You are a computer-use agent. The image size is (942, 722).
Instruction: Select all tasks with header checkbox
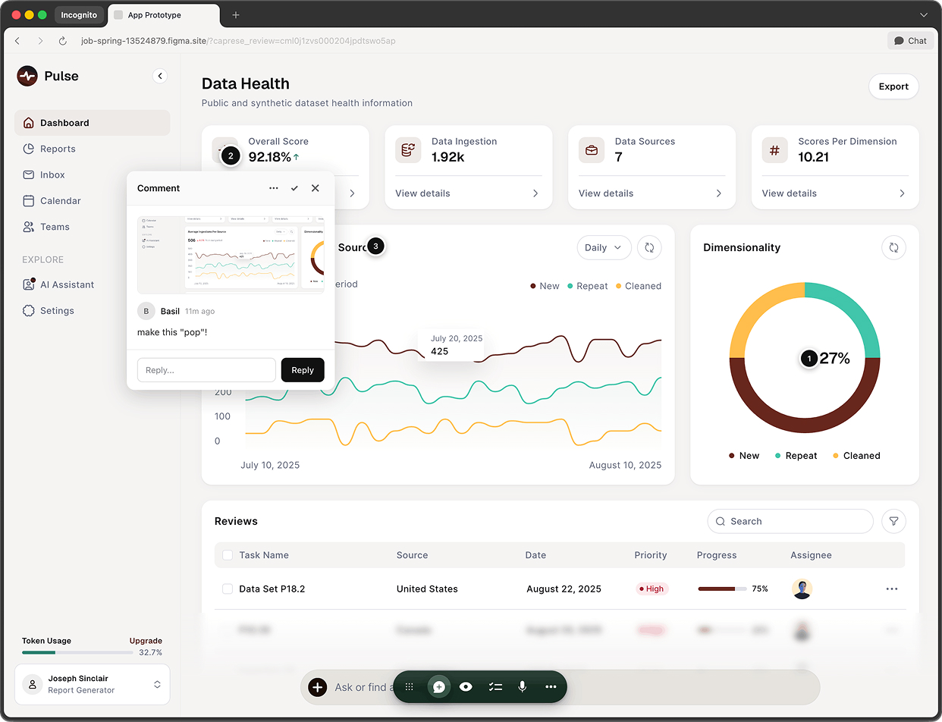[x=228, y=555]
